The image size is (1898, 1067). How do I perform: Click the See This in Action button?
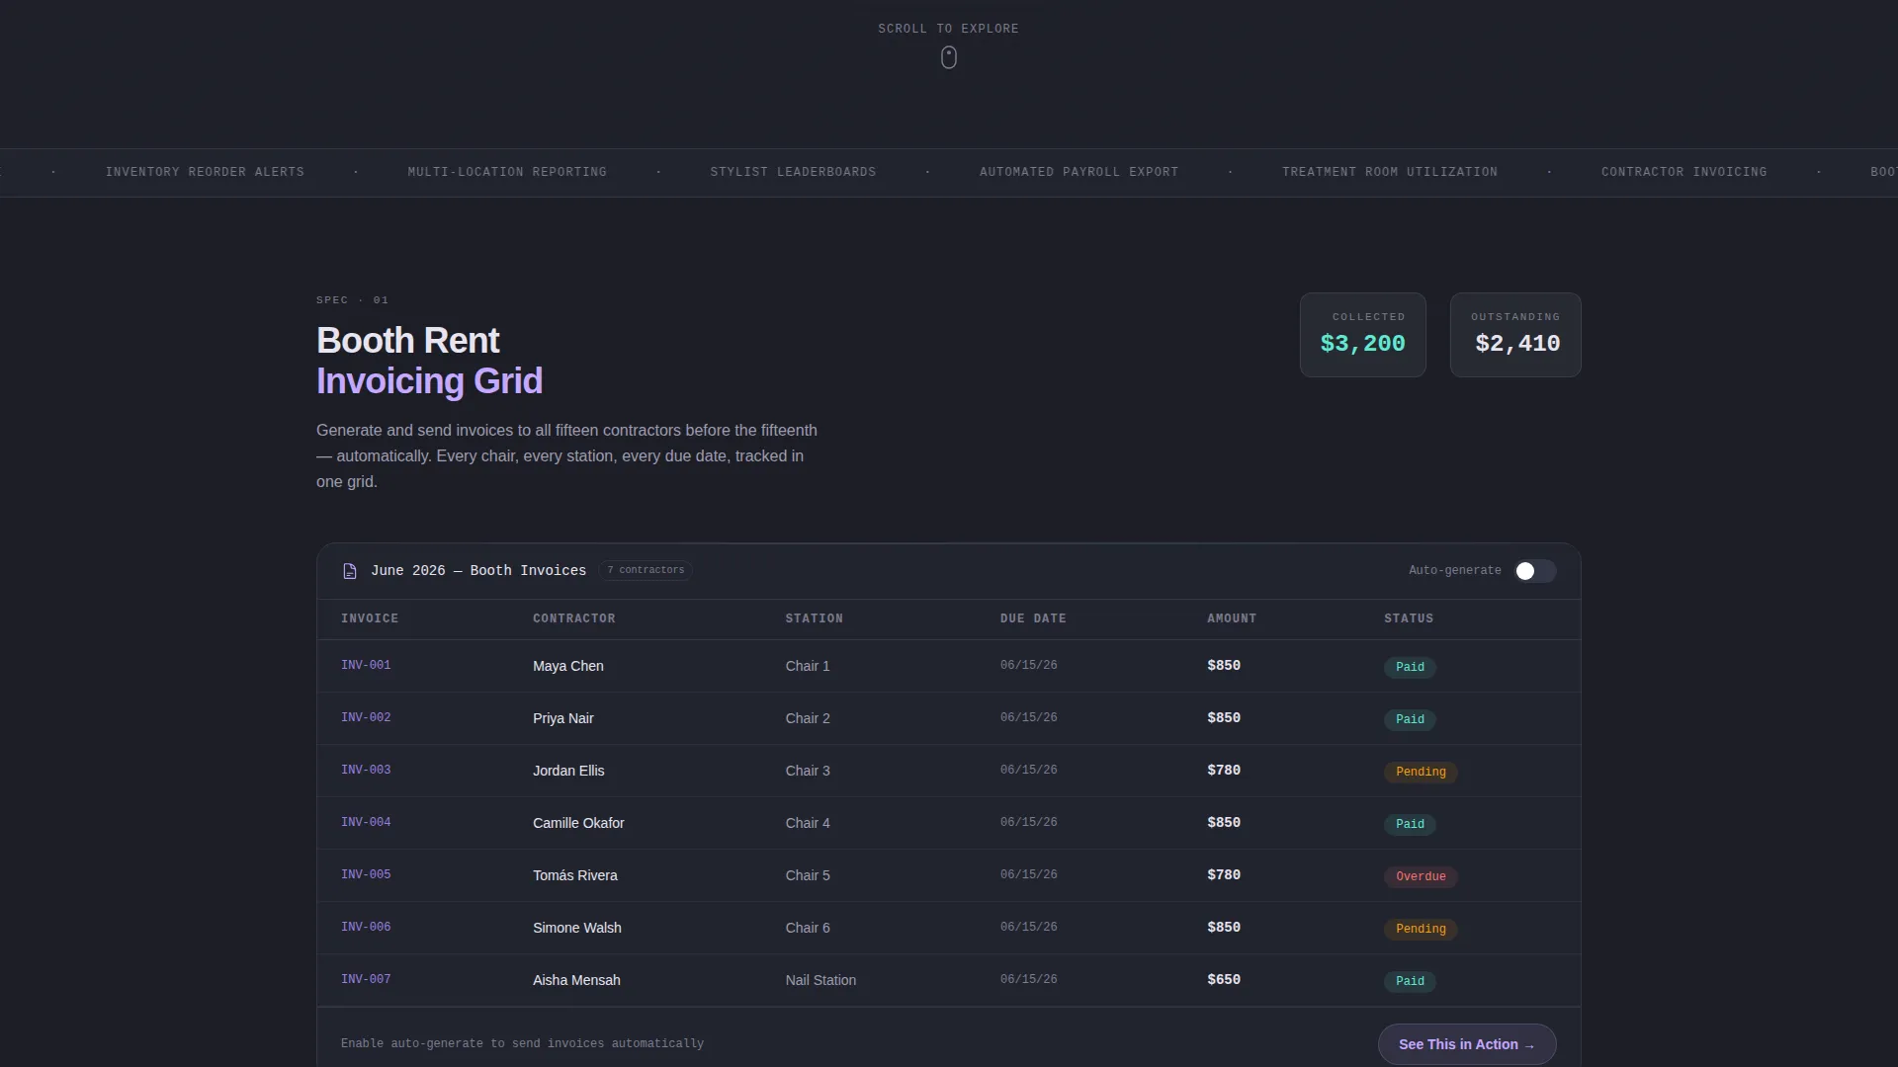click(1467, 1044)
